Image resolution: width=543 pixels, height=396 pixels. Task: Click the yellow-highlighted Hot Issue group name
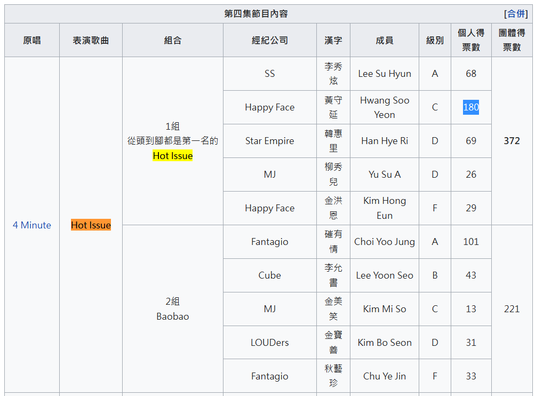(172, 156)
